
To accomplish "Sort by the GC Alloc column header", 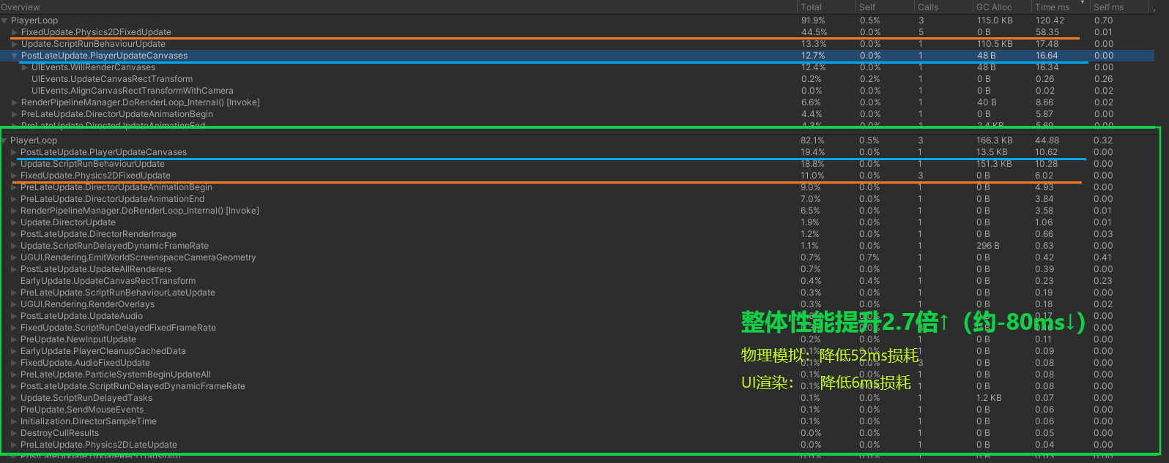I will [x=1002, y=7].
